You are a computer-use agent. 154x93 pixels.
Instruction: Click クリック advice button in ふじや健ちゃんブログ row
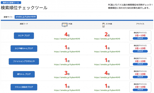pos(140,51)
